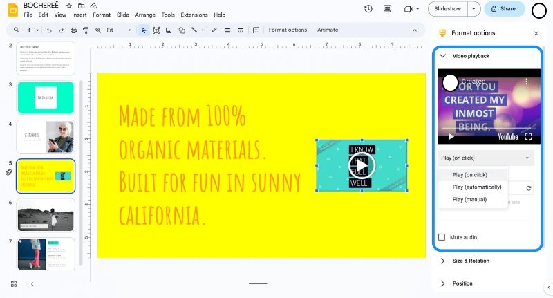
Task: Select the cursor select tool
Action: pyautogui.click(x=144, y=30)
